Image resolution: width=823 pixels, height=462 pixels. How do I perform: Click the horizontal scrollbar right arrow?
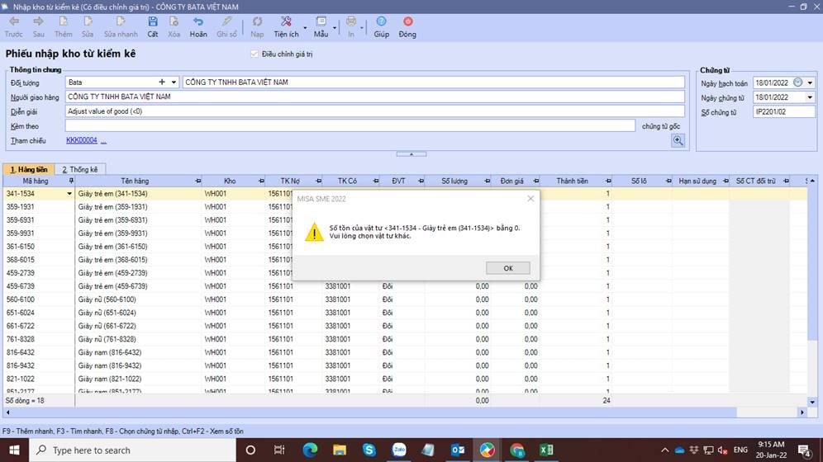coord(802,412)
